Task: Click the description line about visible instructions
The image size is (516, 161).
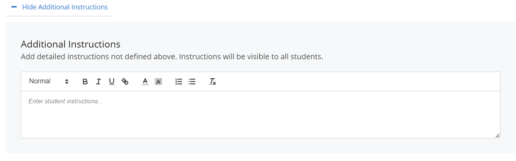Action: pos(172,57)
